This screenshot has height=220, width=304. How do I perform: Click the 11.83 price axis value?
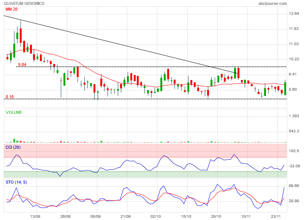point(294,29)
